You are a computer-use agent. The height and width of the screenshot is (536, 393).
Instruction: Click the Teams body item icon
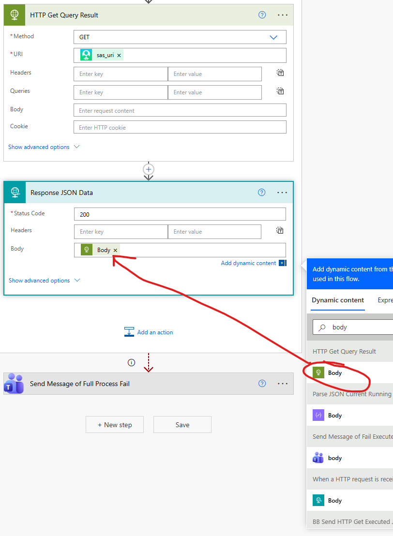coord(318,457)
